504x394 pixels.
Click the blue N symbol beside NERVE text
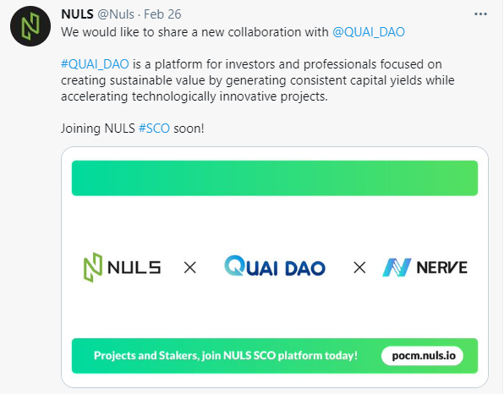[397, 267]
